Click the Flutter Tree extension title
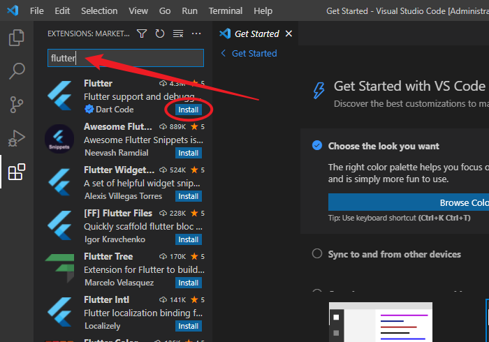 (x=108, y=256)
